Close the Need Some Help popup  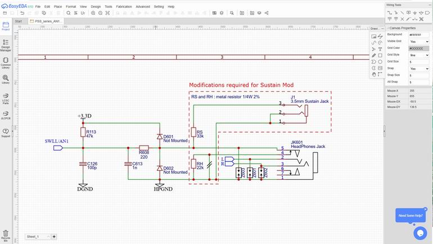pos(426,209)
